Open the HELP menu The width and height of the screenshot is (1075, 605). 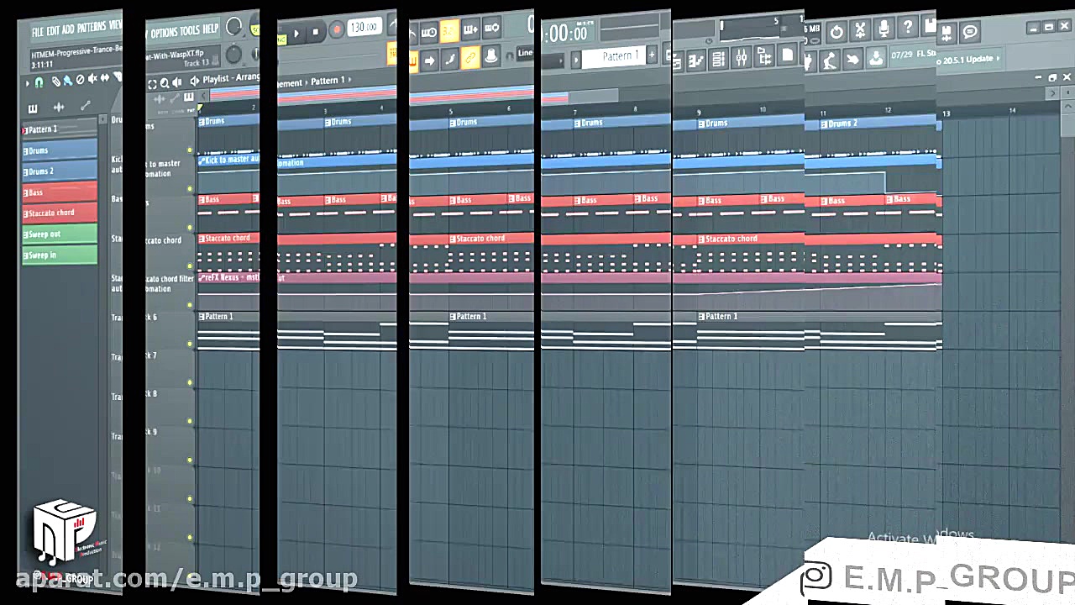click(x=210, y=29)
